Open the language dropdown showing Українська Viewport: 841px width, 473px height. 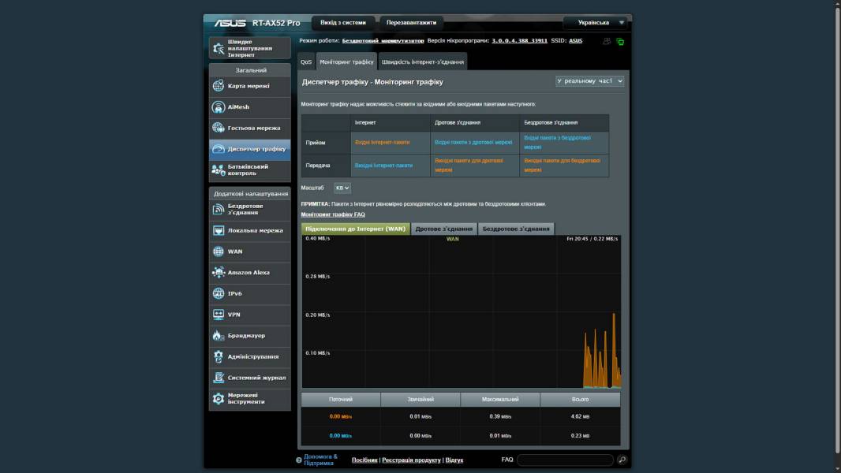pyautogui.click(x=596, y=23)
